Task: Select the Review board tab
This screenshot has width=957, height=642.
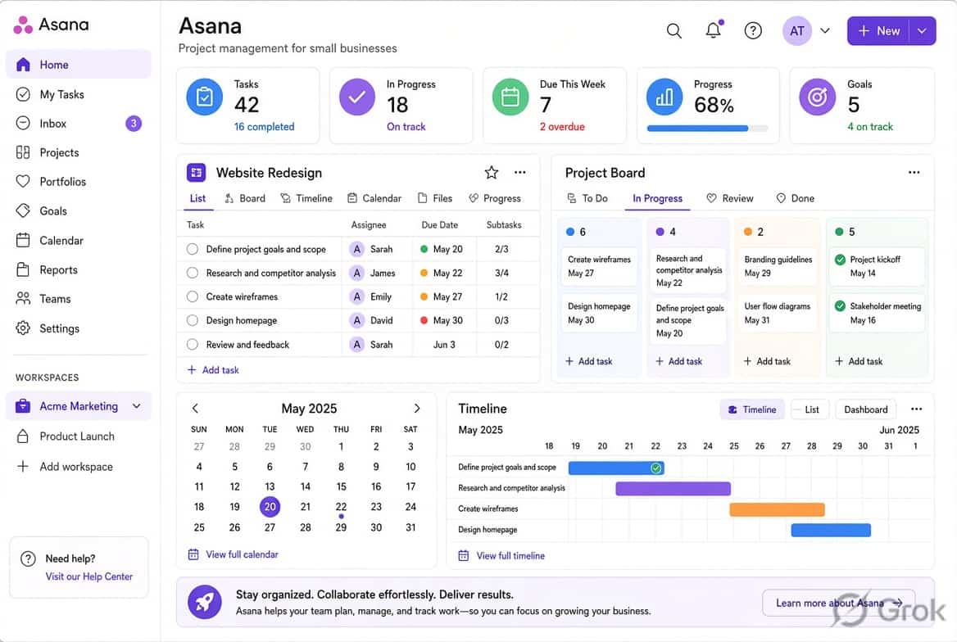Action: 730,198
